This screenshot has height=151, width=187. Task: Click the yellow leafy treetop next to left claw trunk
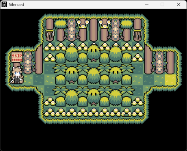[61, 23]
